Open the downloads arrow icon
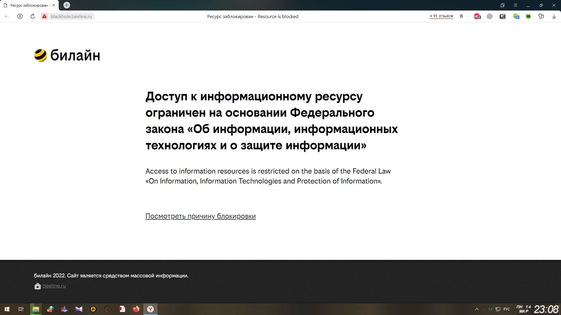The height and width of the screenshot is (315, 561). [554, 16]
